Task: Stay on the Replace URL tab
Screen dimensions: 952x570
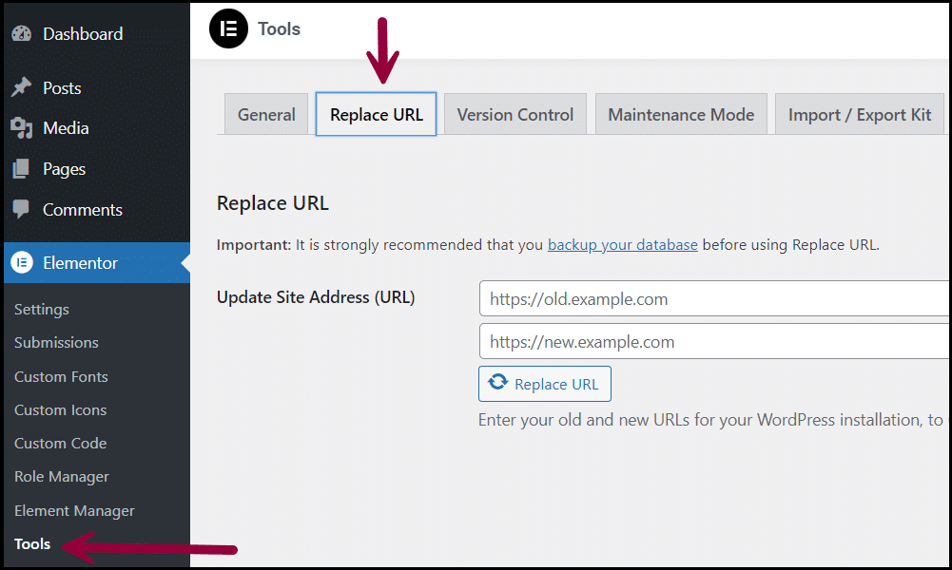Action: [x=375, y=113]
